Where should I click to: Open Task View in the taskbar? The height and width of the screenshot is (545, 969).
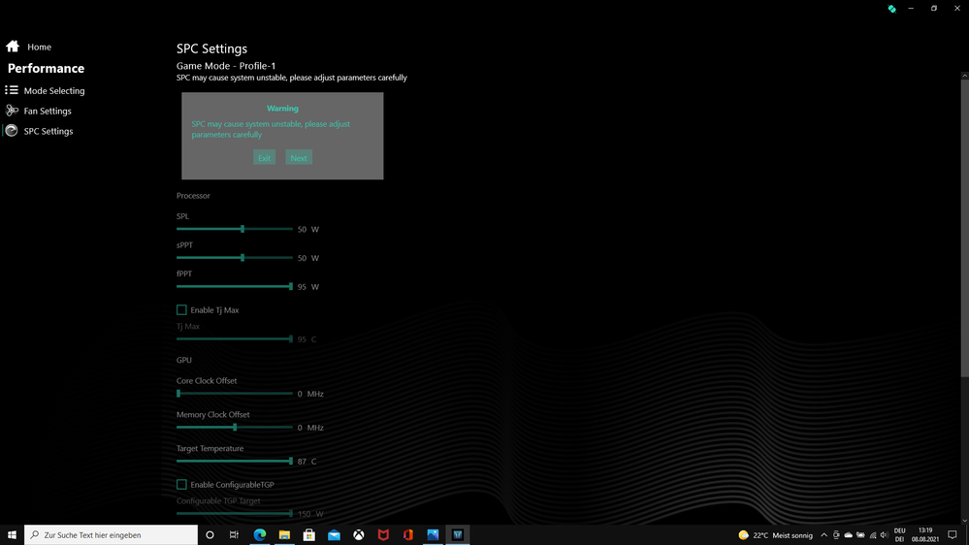[234, 535]
